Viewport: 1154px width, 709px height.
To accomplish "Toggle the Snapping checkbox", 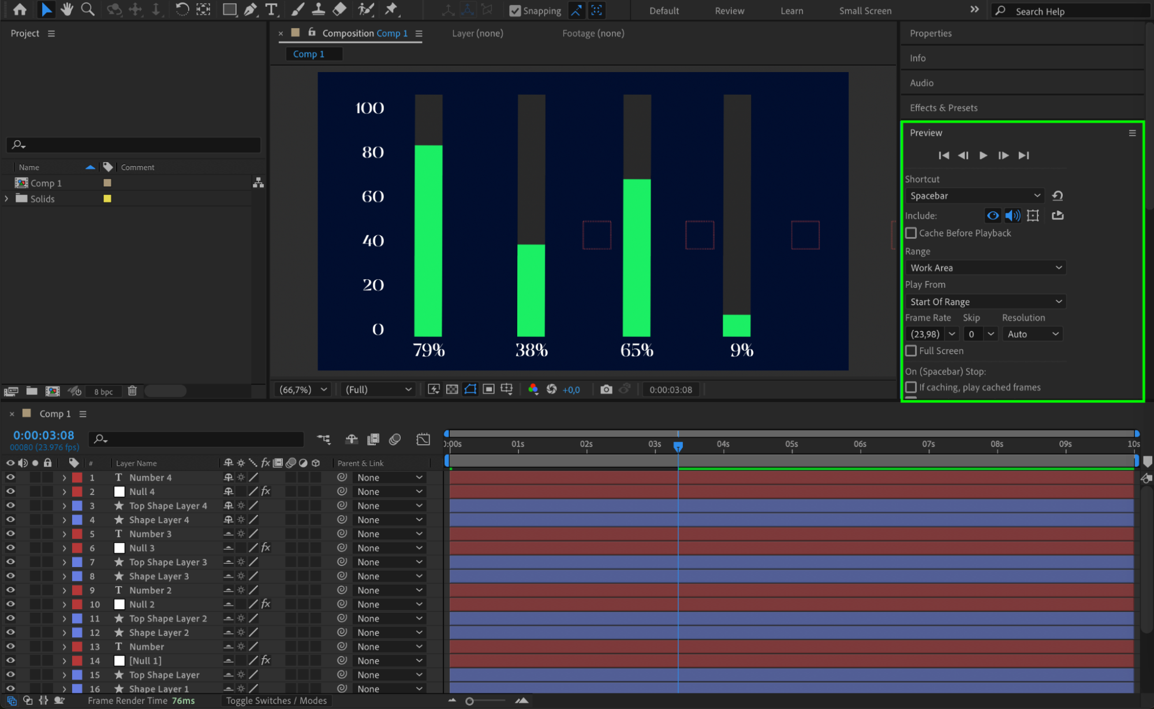I will pos(515,11).
